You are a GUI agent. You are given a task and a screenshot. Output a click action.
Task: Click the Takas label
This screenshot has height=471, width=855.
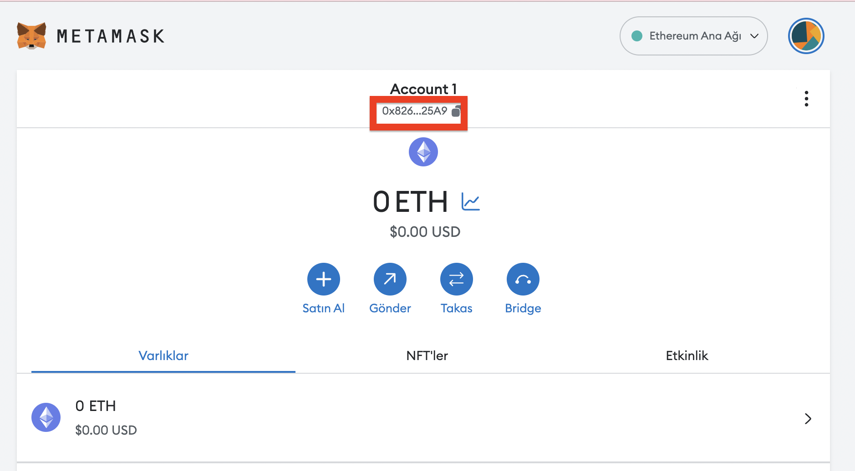click(x=457, y=308)
